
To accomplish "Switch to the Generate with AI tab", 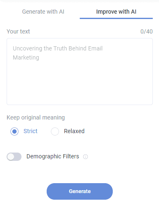I will 43,12.
